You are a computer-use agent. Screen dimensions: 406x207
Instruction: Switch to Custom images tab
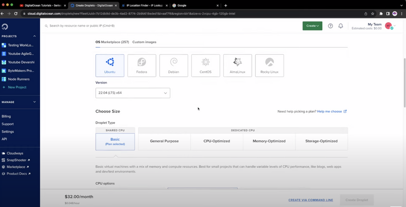[x=144, y=42]
